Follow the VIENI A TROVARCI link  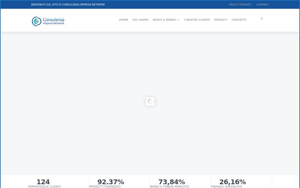240,5
